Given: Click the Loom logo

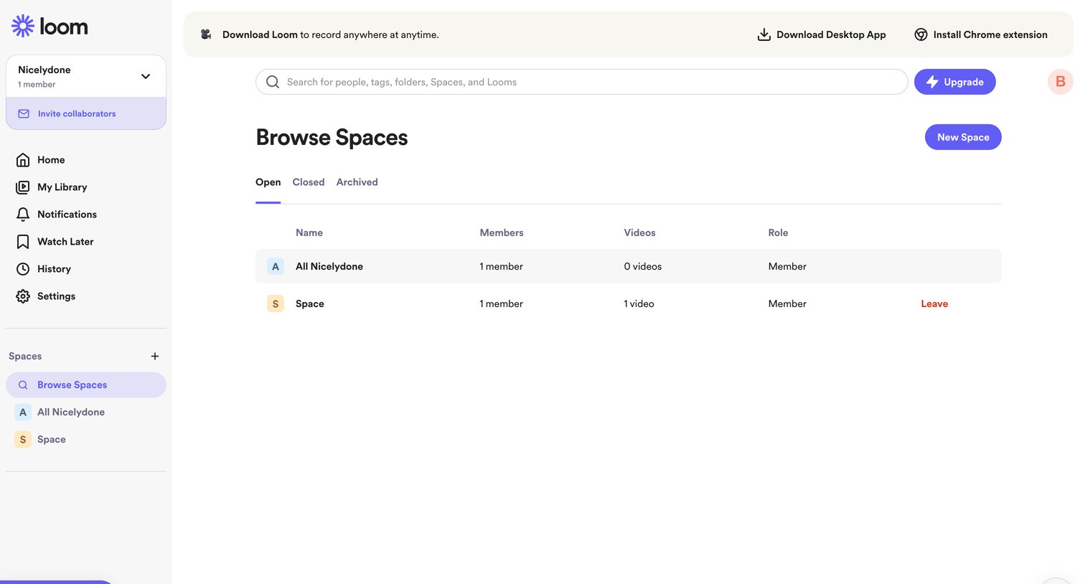Looking at the screenshot, I should tap(50, 27).
